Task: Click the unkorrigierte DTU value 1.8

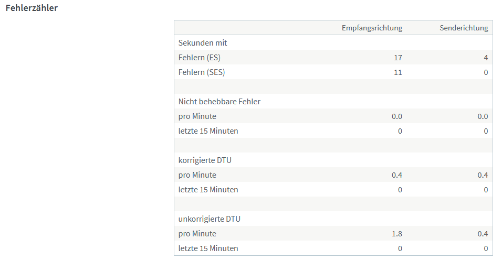Action: click(397, 234)
